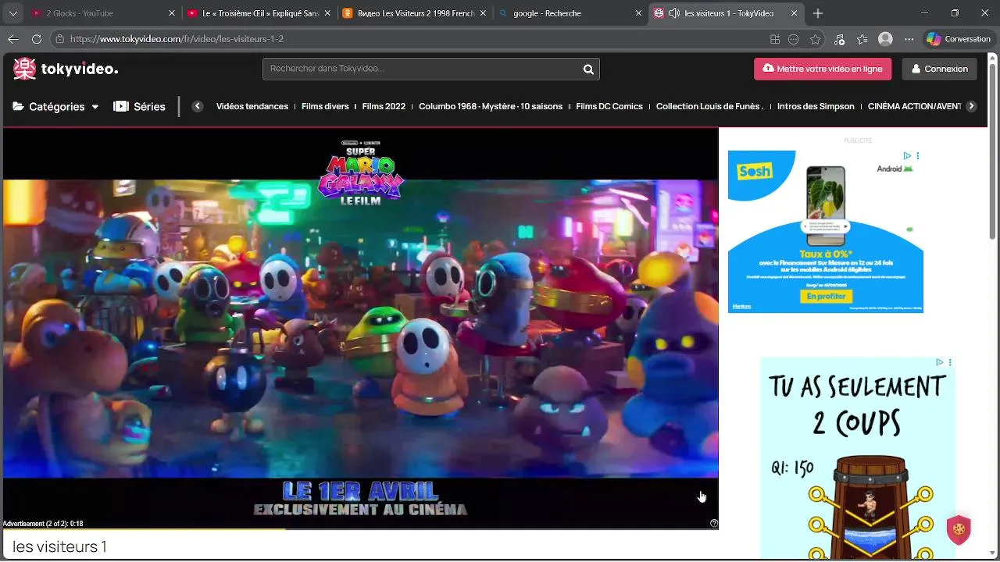1000x562 pixels.
Task: Click the ad help question icon
Action: pos(714,524)
